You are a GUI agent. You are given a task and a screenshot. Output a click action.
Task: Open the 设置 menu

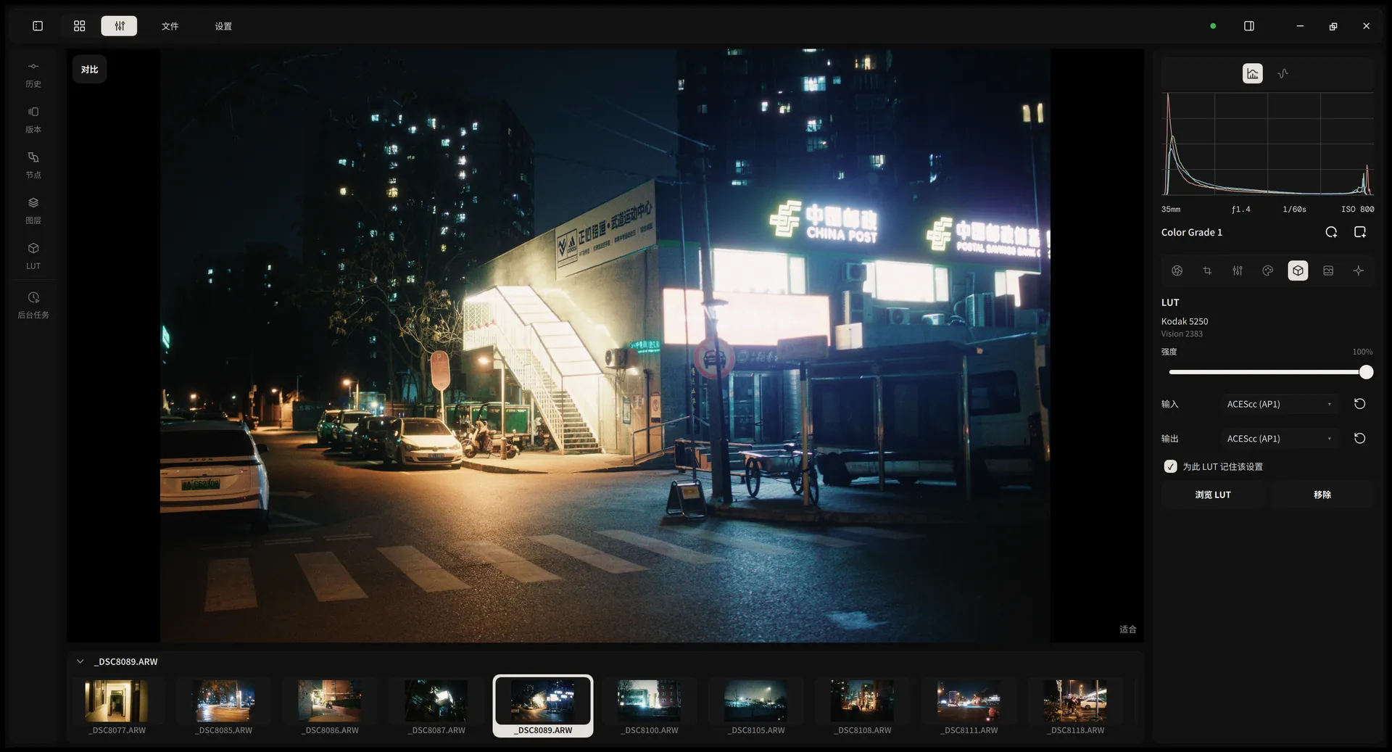[223, 26]
